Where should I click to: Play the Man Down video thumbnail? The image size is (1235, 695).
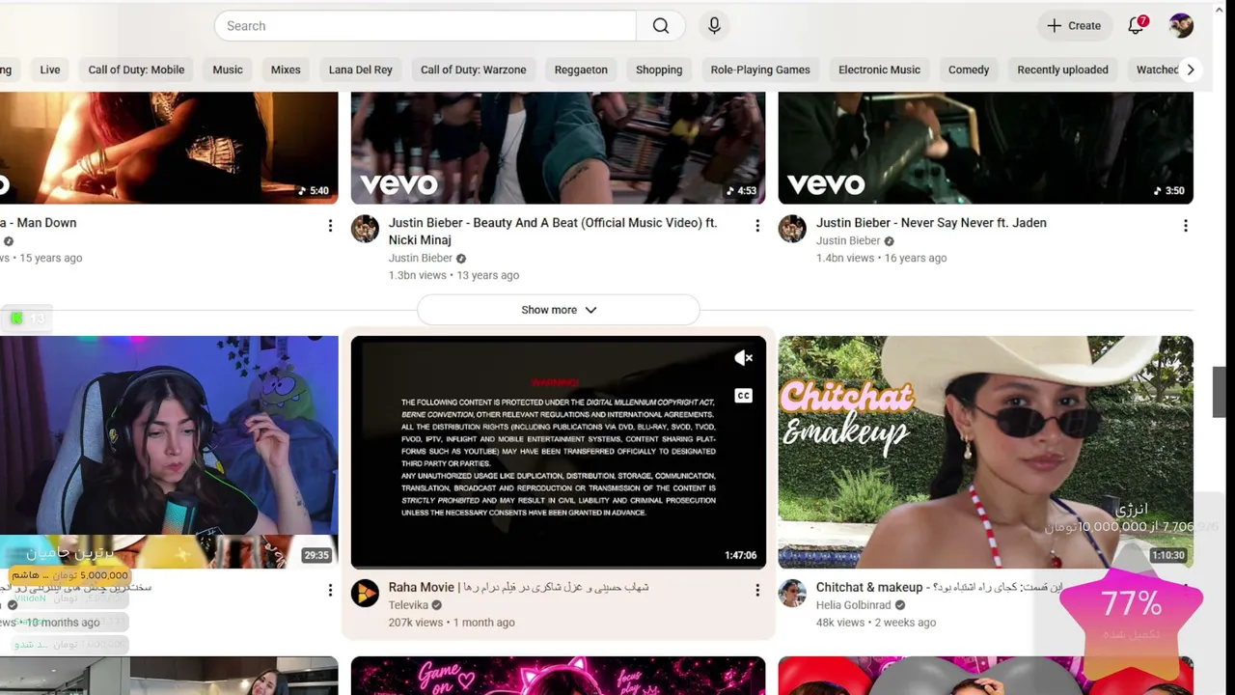tap(169, 148)
